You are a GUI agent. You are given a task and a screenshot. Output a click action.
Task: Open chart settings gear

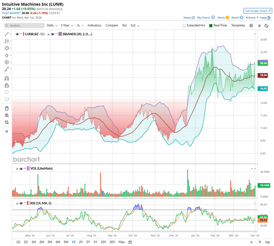pyautogui.click(x=251, y=26)
